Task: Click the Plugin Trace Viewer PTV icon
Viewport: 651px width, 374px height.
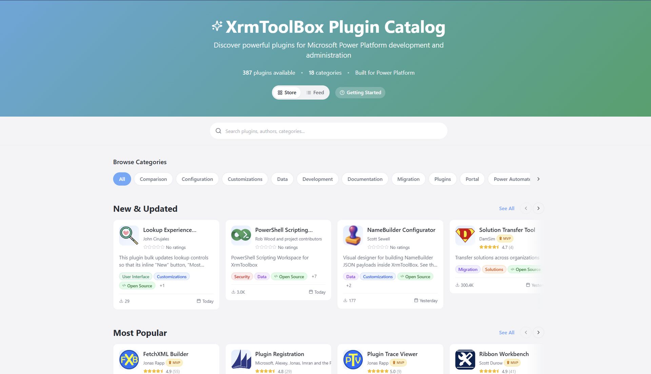Action: pyautogui.click(x=353, y=360)
